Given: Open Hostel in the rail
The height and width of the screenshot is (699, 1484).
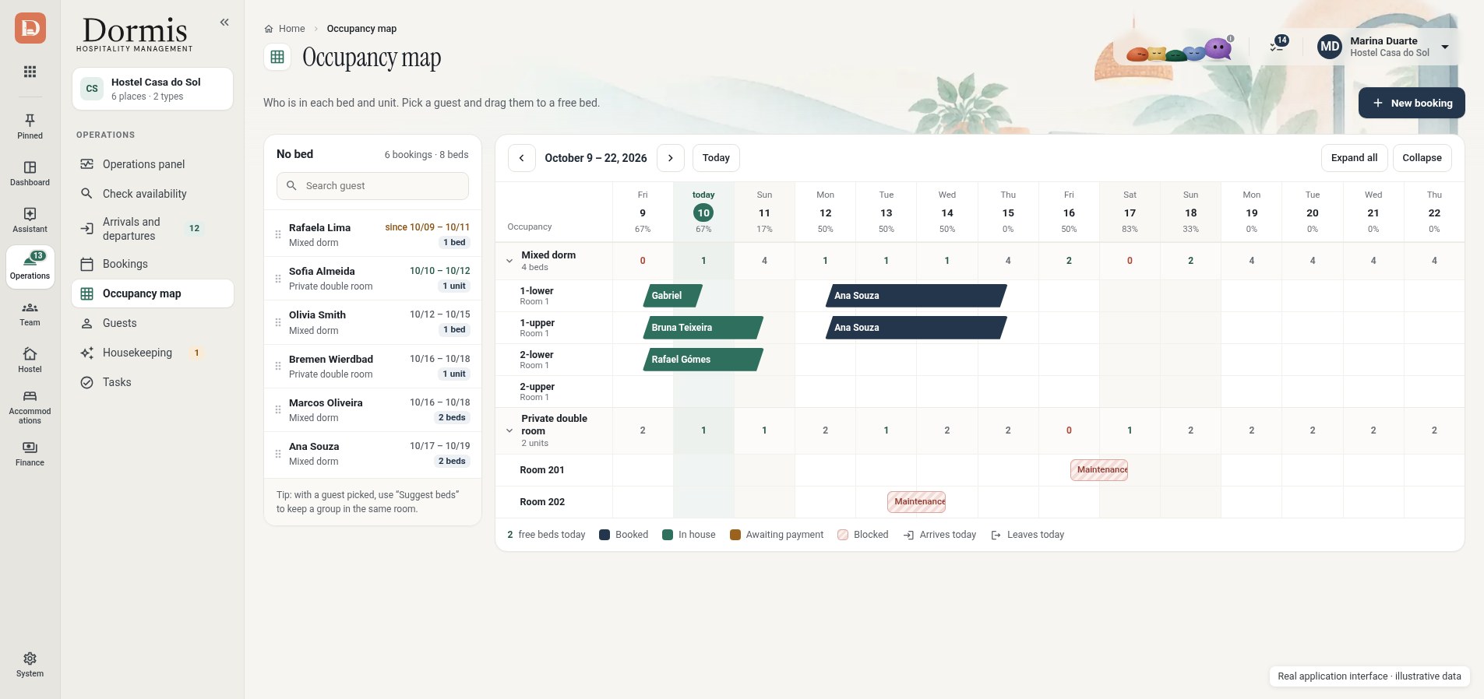Looking at the screenshot, I should click(30, 360).
